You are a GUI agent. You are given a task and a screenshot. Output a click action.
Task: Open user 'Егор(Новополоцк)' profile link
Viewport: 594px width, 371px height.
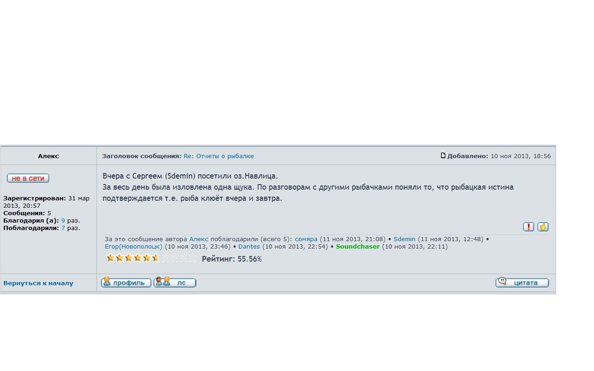tap(134, 247)
